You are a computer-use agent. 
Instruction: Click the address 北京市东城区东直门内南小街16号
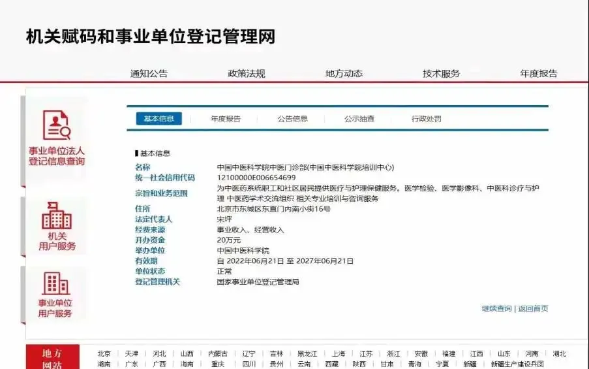pyautogui.click(x=273, y=209)
